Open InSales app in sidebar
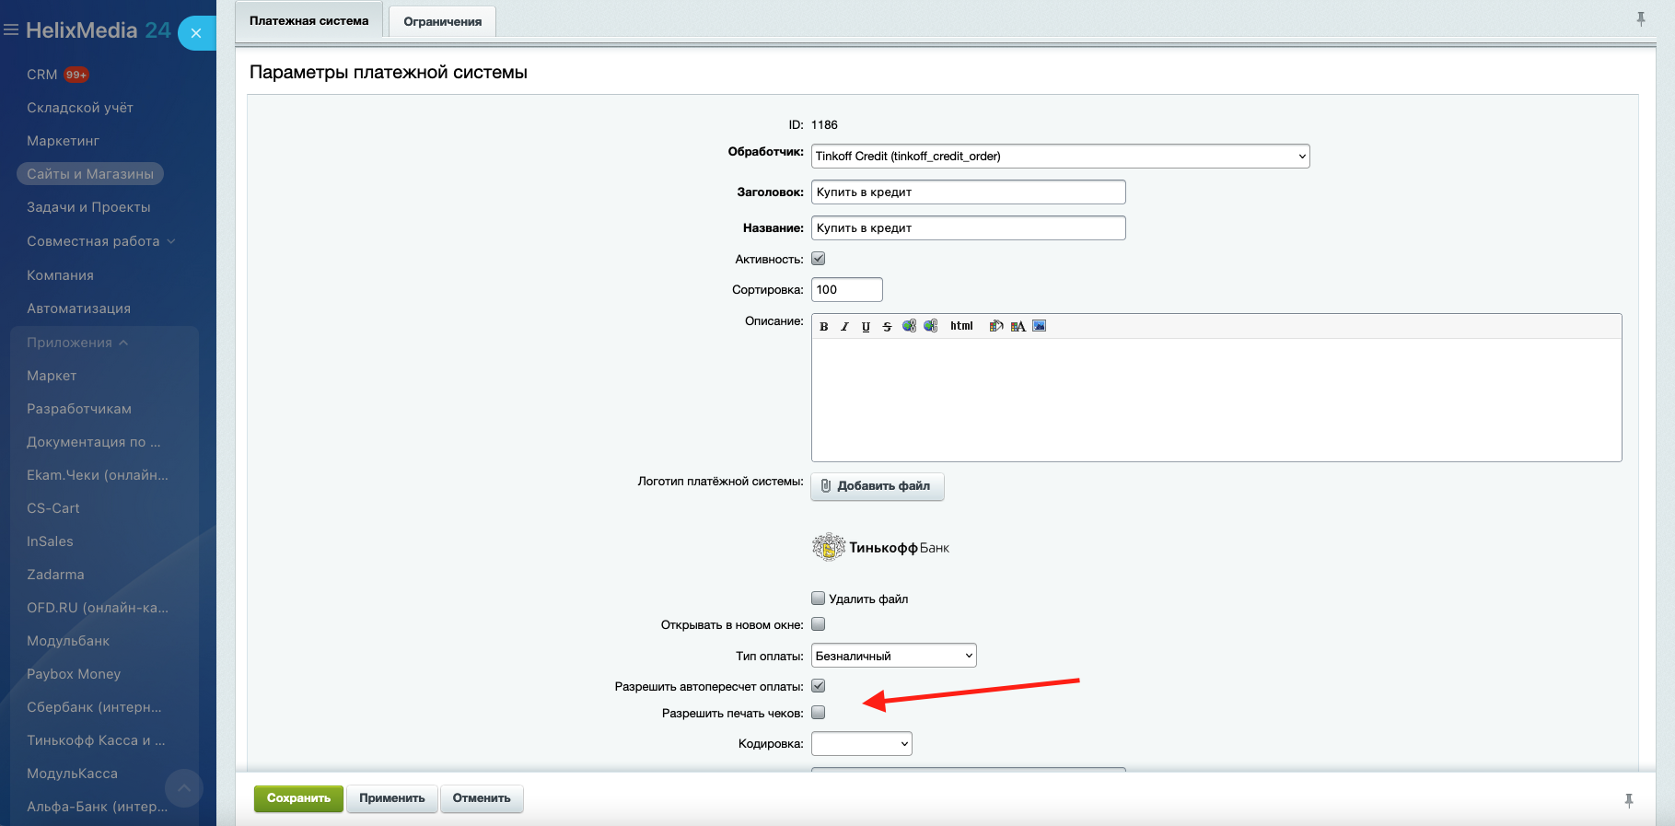This screenshot has width=1675, height=826. pyautogui.click(x=50, y=541)
